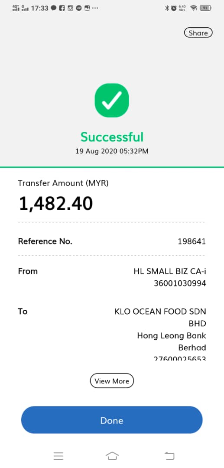Tap the back navigation icon
The width and height of the screenshot is (224, 468).
click(169, 456)
